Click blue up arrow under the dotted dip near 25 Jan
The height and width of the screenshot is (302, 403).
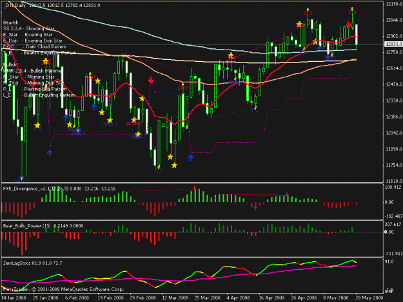50,153
